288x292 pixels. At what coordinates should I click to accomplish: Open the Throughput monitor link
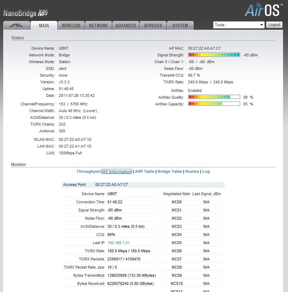pos(88,171)
